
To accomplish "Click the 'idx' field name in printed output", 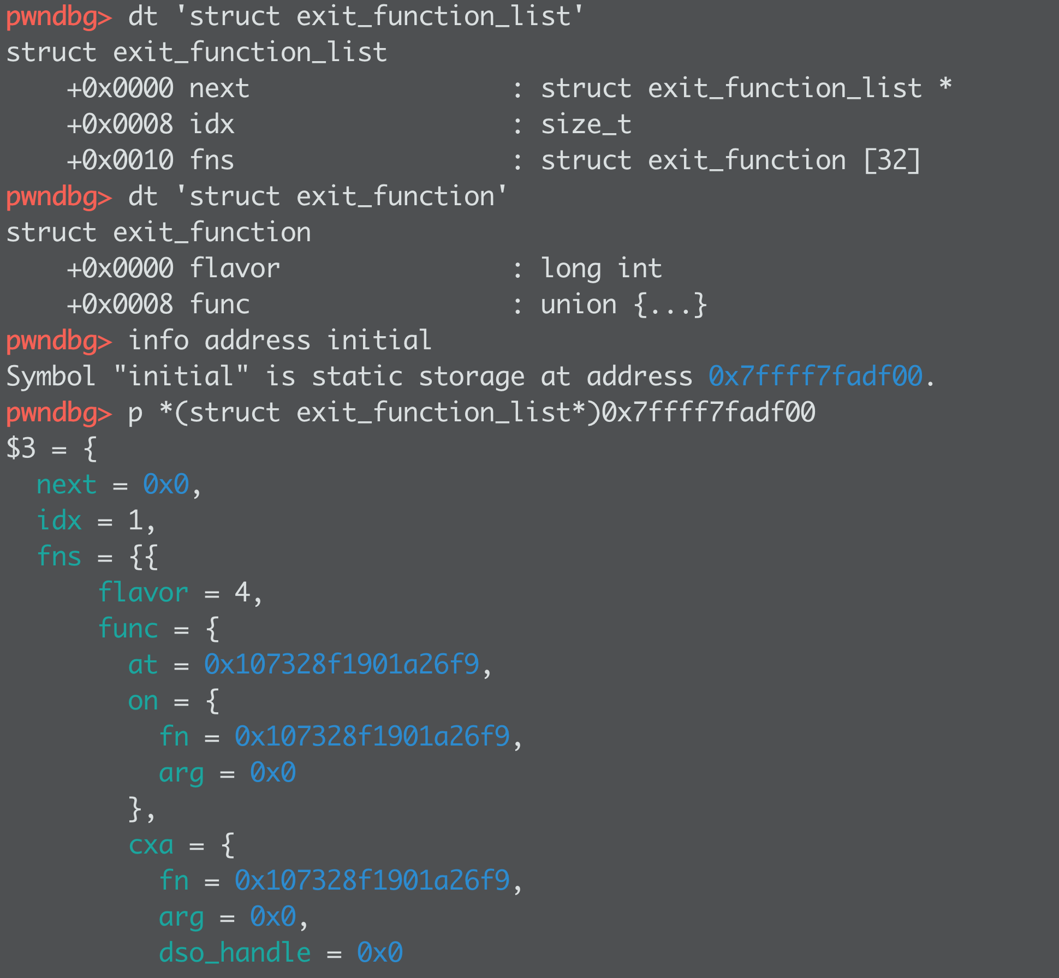I will (59, 521).
